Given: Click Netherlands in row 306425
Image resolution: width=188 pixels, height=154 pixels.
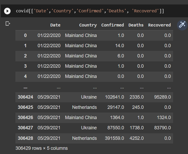Looking at the screenshot, I should tap(84, 107).
